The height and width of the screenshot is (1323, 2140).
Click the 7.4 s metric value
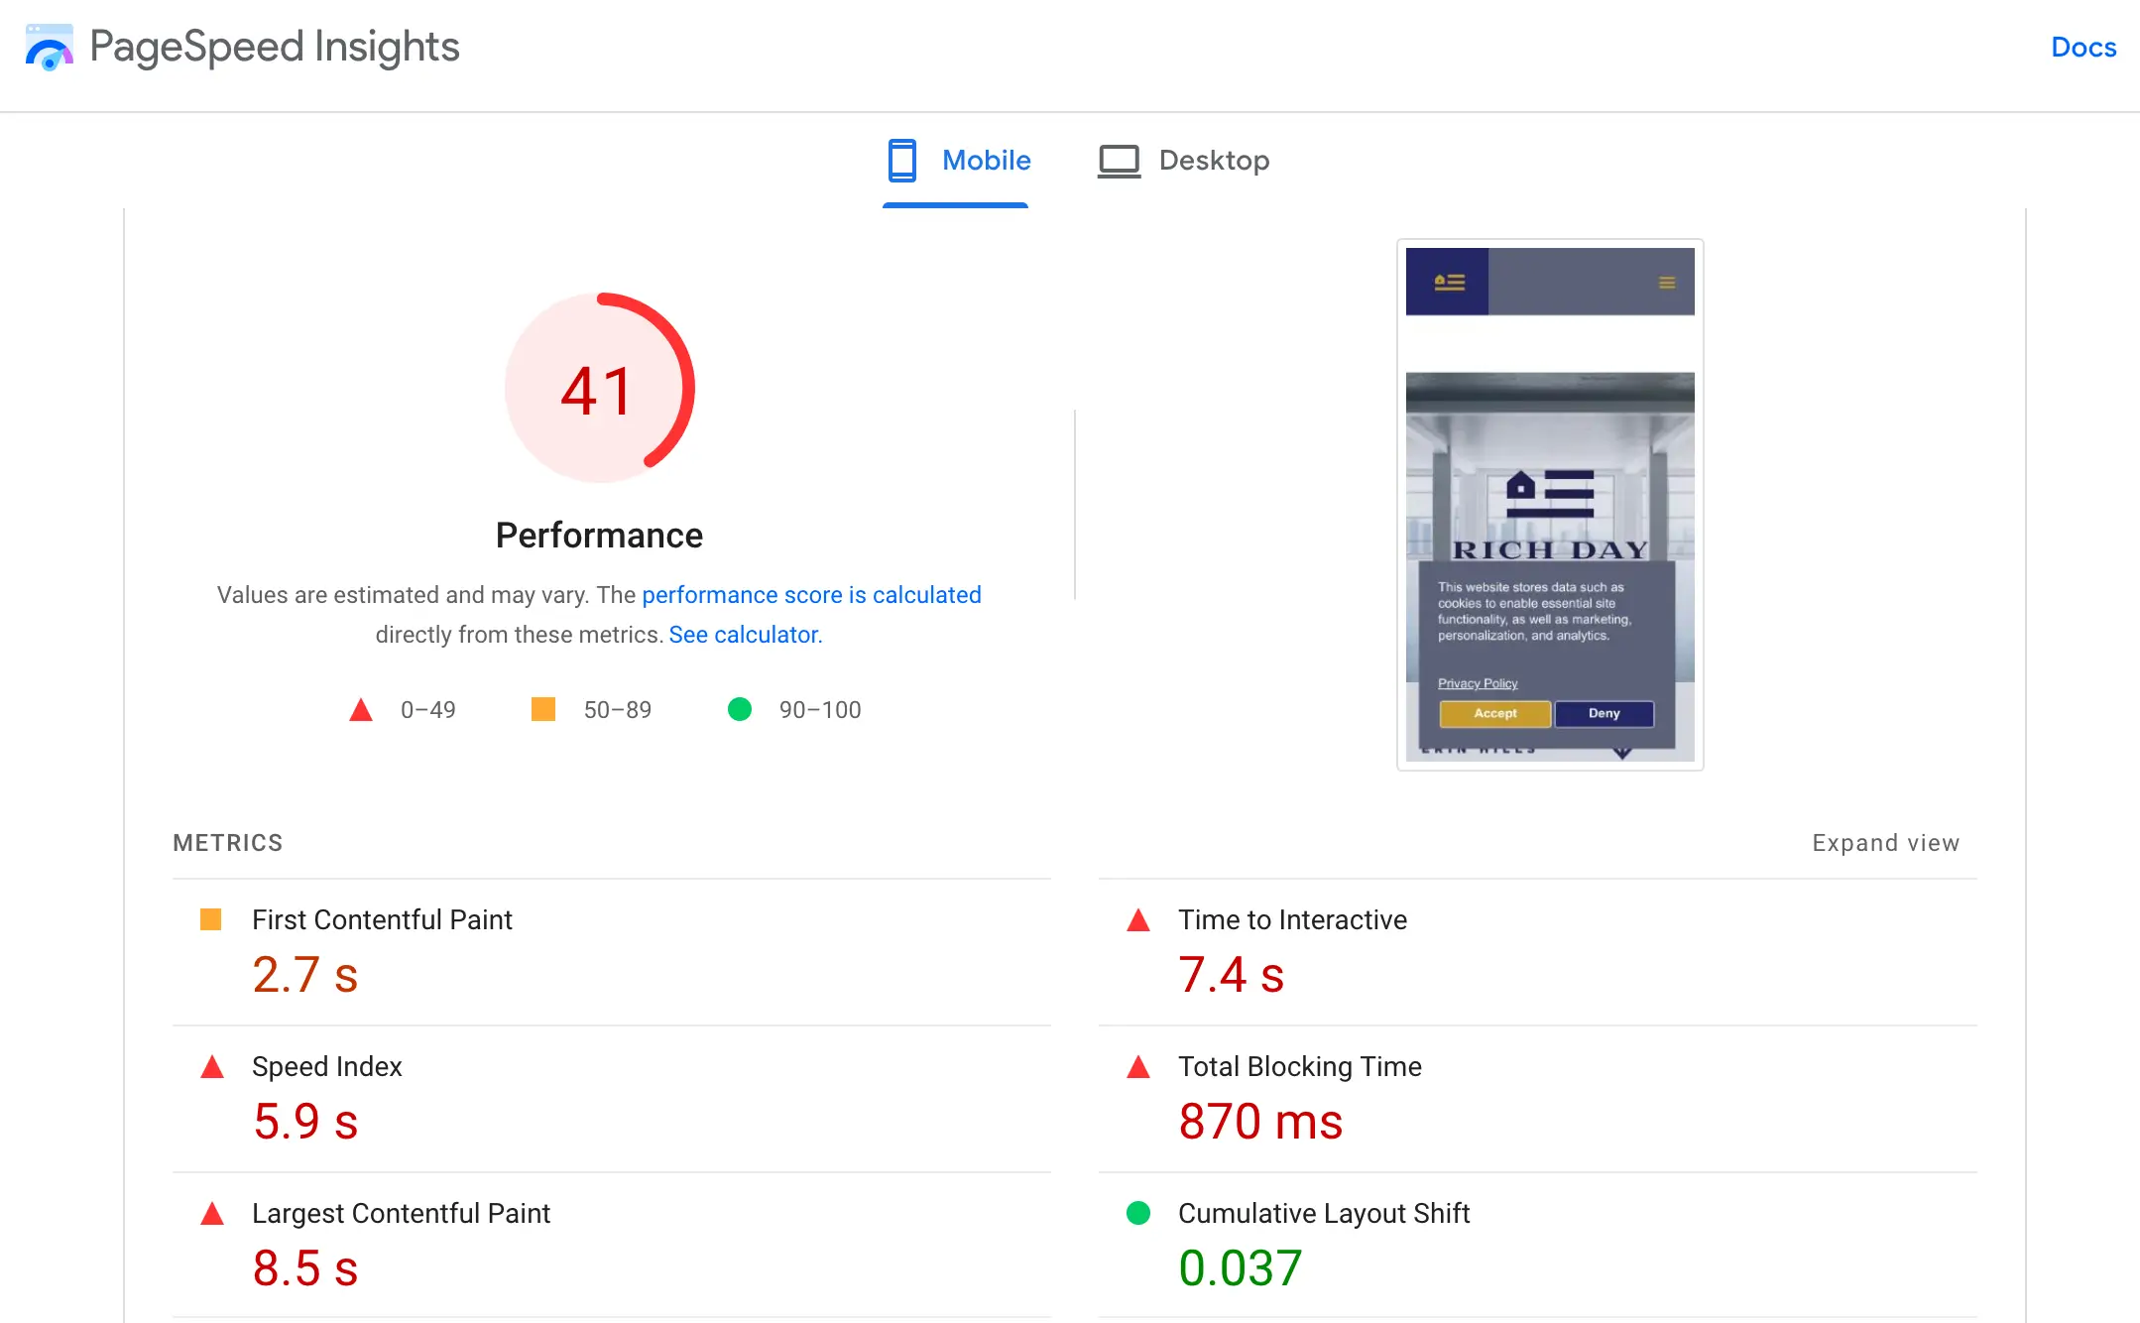[1232, 975]
